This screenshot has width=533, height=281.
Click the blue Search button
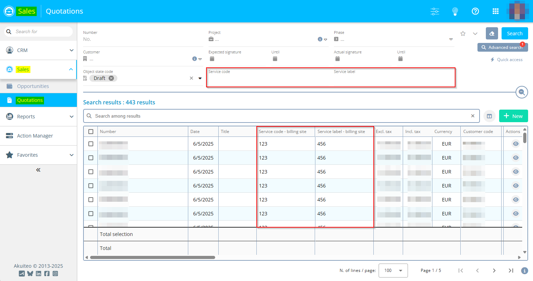(514, 34)
